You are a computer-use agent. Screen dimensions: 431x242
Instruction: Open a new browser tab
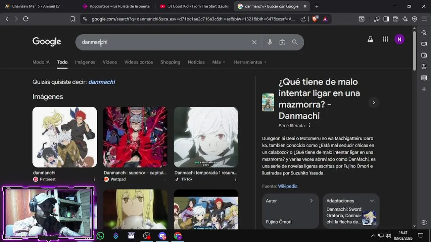317,6
